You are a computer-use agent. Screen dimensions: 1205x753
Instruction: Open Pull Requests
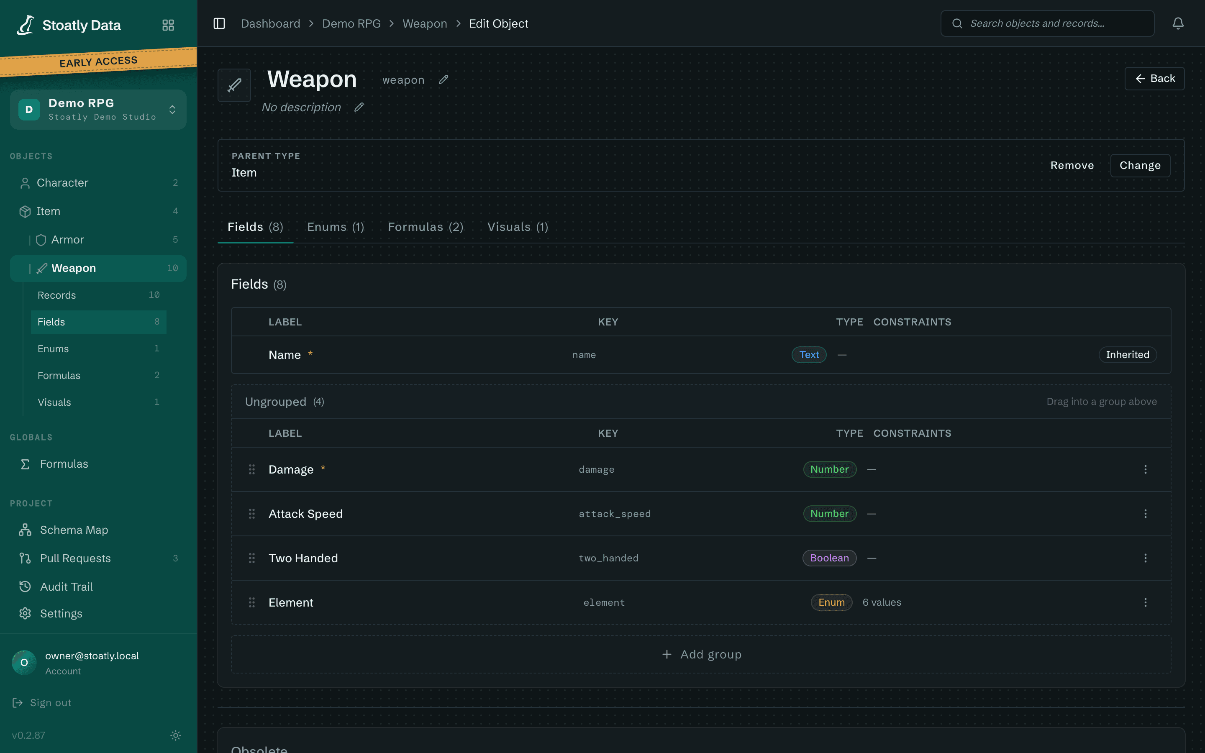(x=98, y=558)
